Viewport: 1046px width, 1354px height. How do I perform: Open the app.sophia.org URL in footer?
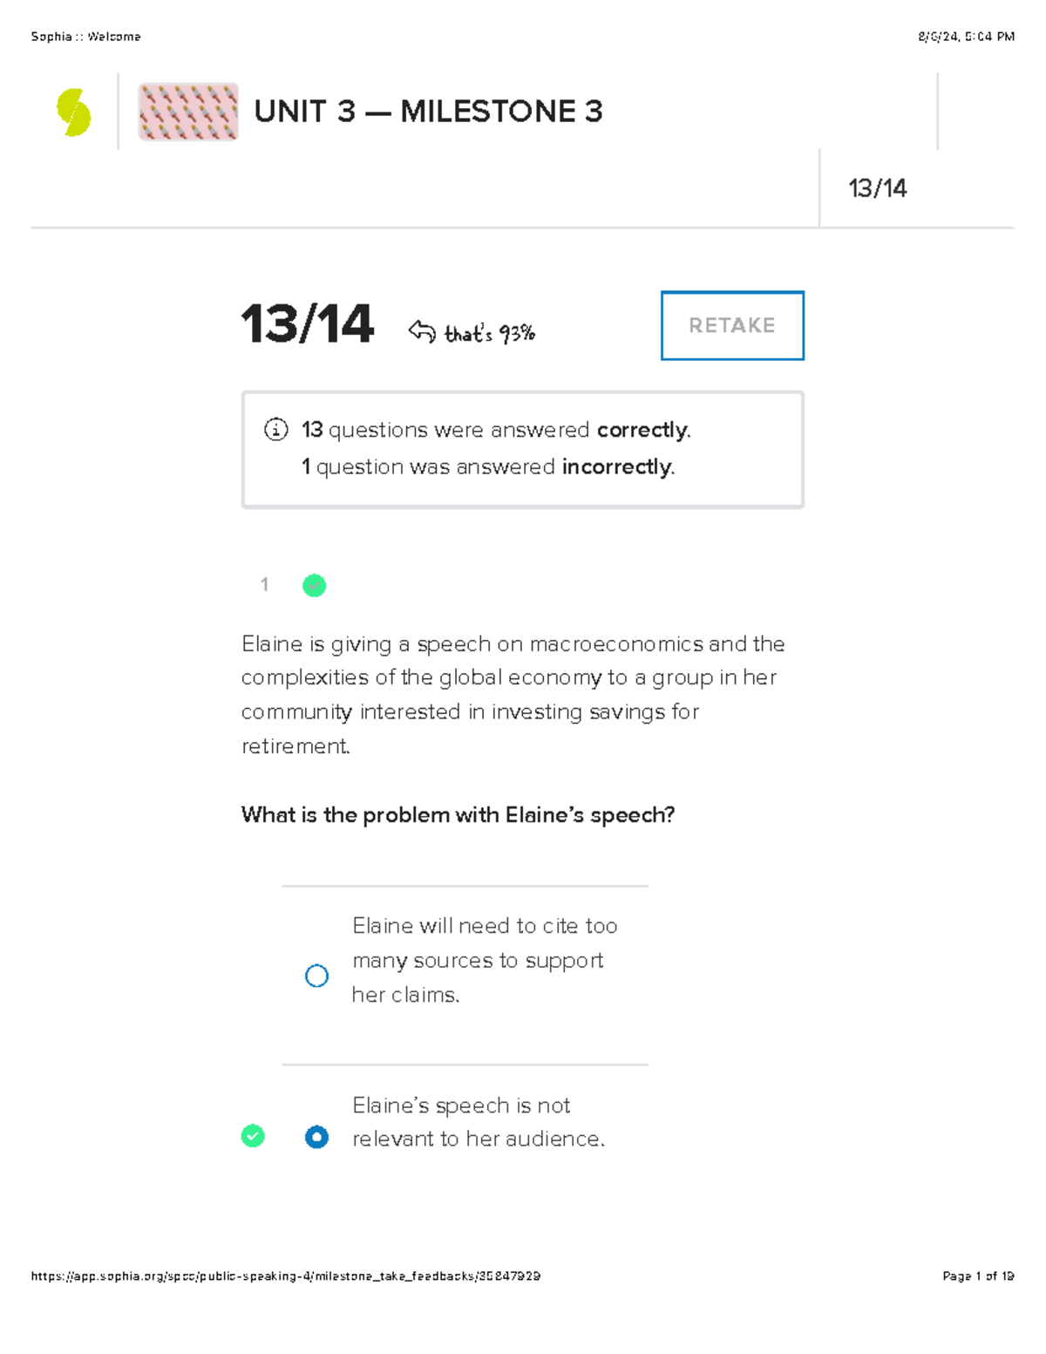pos(285,1276)
